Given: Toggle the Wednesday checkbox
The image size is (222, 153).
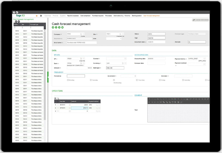Looking at the screenshot, I should pos(114,80).
